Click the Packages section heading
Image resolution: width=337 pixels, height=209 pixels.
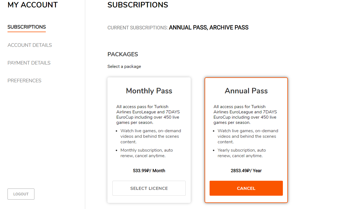(x=123, y=54)
